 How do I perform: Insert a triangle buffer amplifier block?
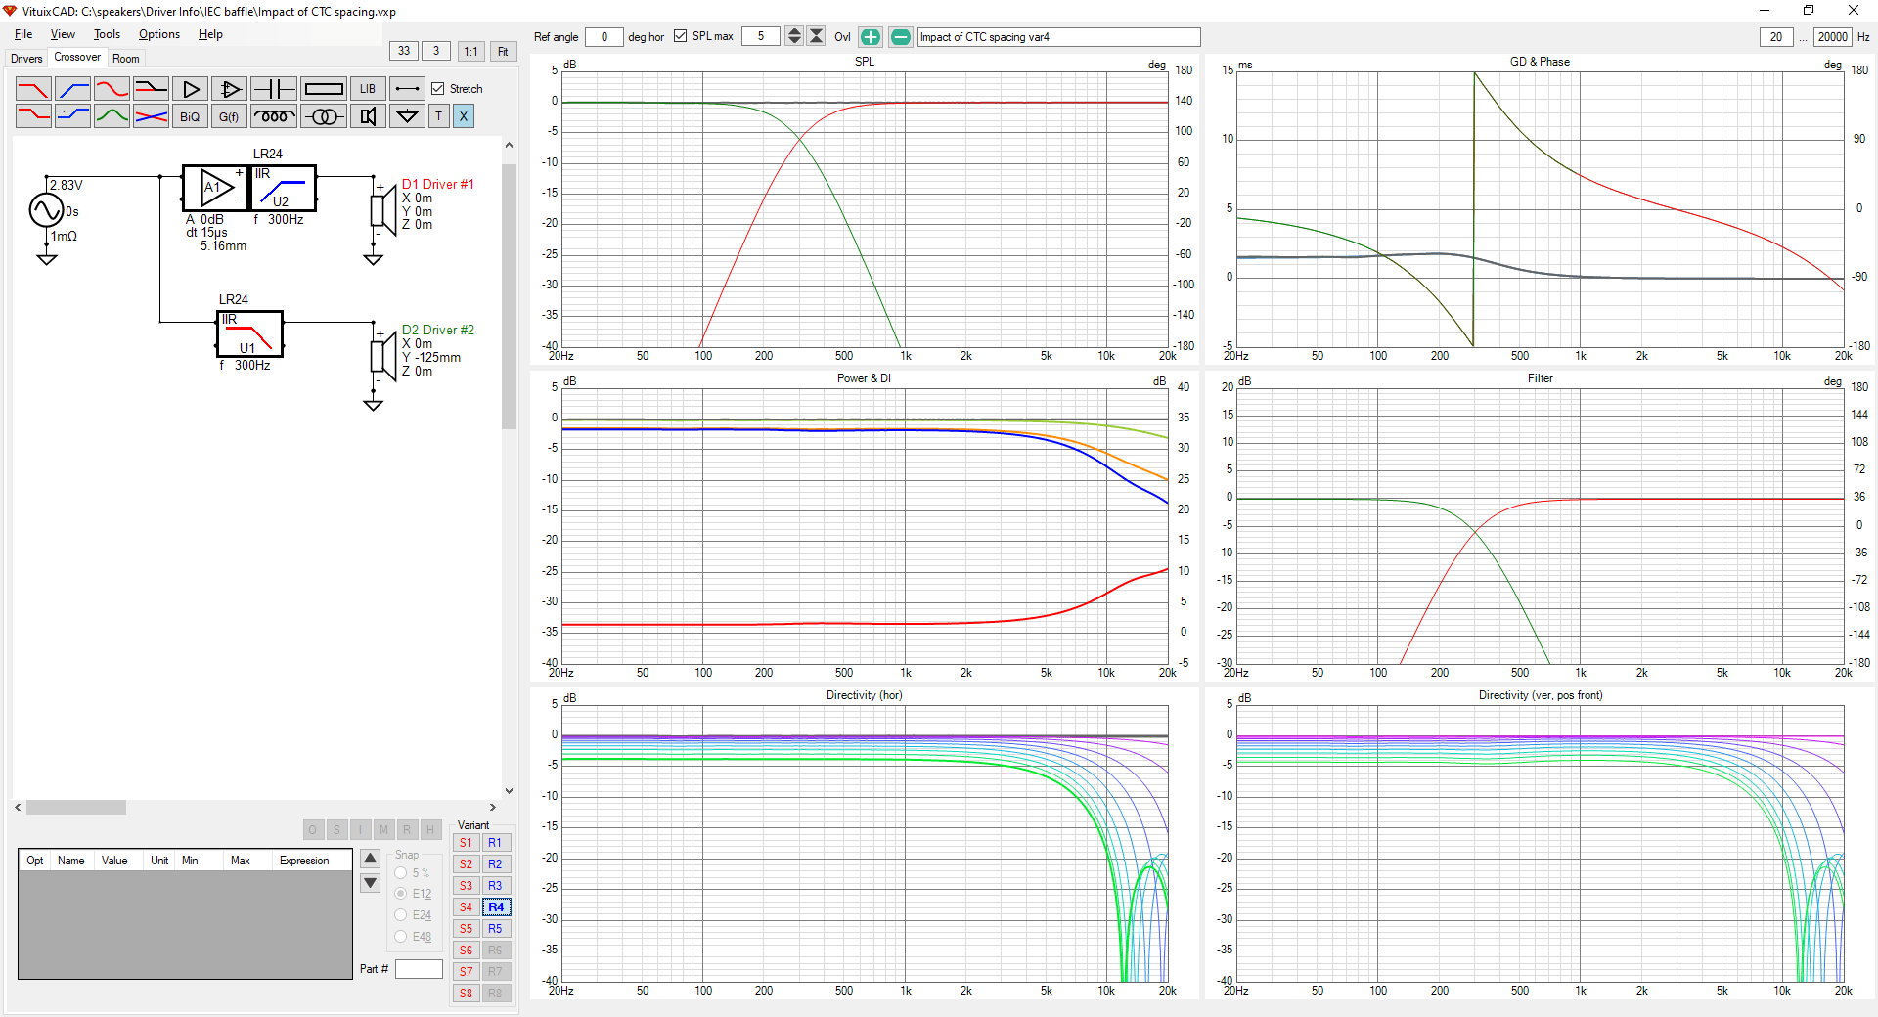(191, 89)
